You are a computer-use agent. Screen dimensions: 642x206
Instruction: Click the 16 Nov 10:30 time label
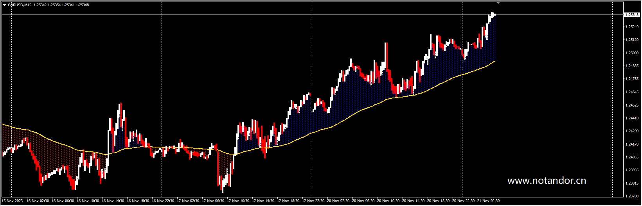click(x=88, y=201)
